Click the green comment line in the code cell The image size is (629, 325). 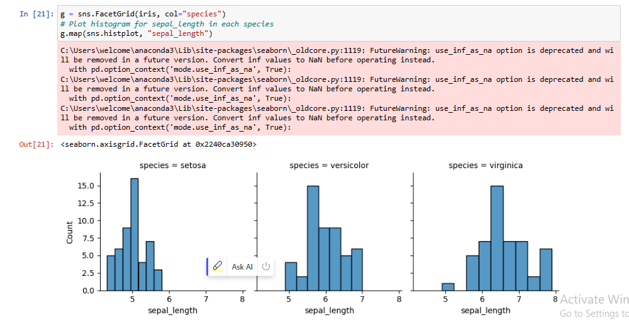(x=167, y=24)
